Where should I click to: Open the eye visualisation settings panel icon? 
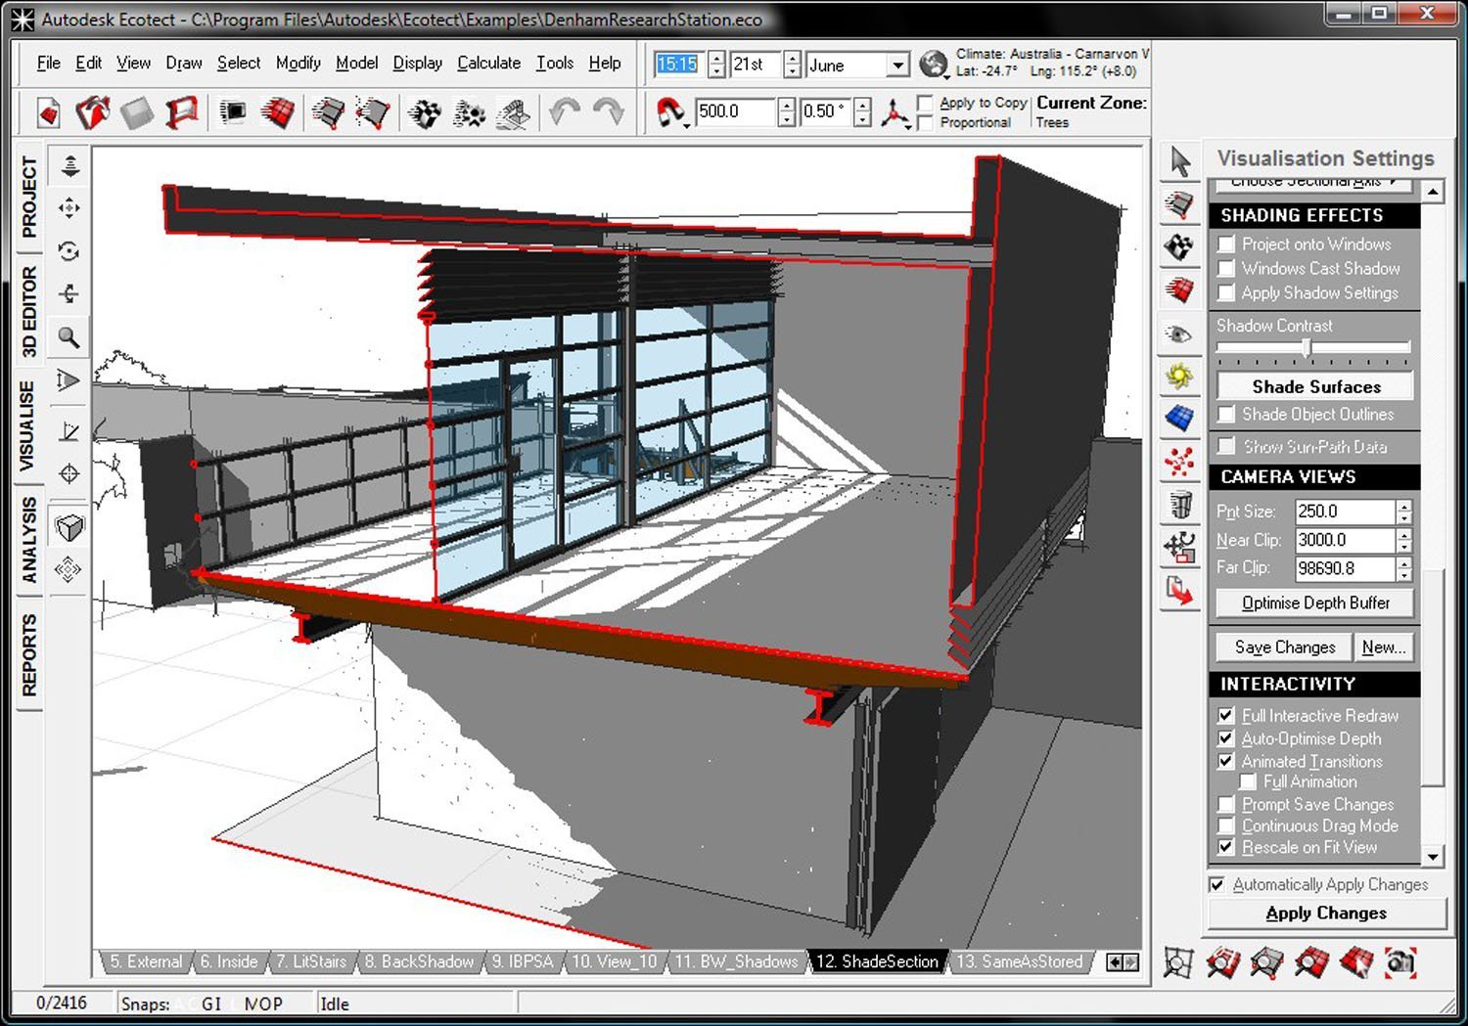[1179, 335]
